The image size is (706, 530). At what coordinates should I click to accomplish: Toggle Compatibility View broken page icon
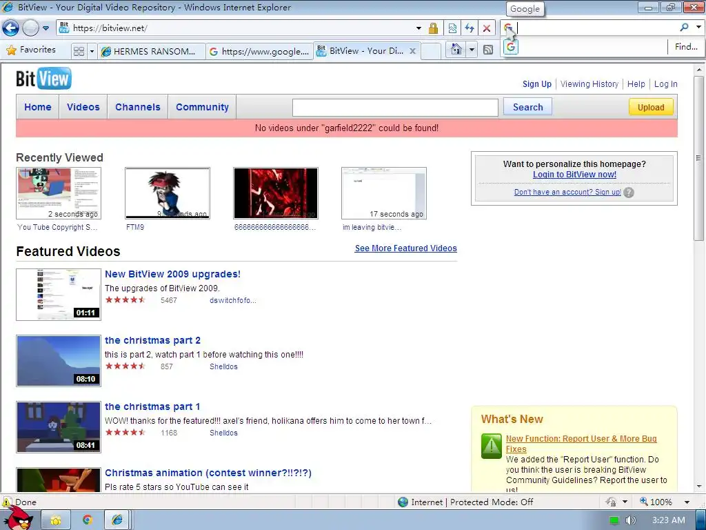(x=452, y=28)
